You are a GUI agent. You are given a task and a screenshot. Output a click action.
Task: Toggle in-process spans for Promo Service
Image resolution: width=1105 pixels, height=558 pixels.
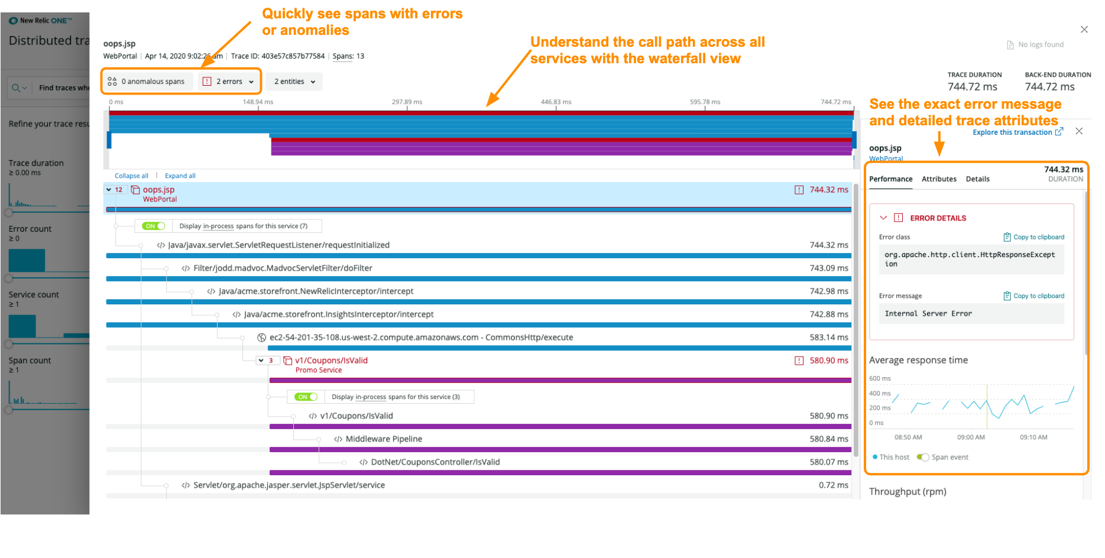point(306,397)
